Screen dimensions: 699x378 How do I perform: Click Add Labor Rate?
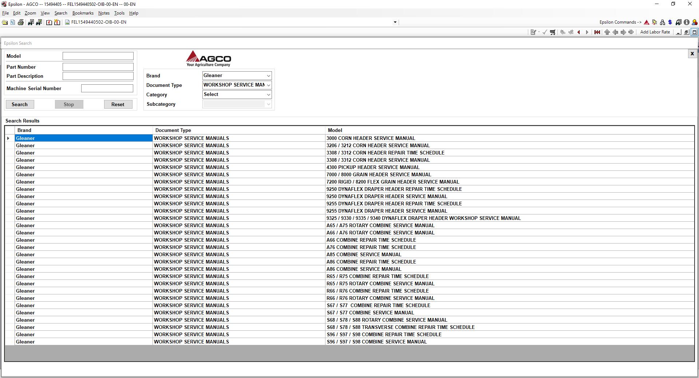pyautogui.click(x=655, y=32)
